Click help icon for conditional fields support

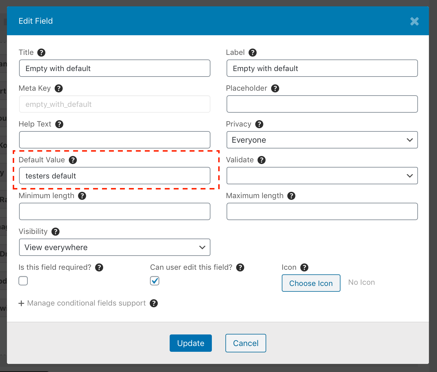tap(154, 303)
